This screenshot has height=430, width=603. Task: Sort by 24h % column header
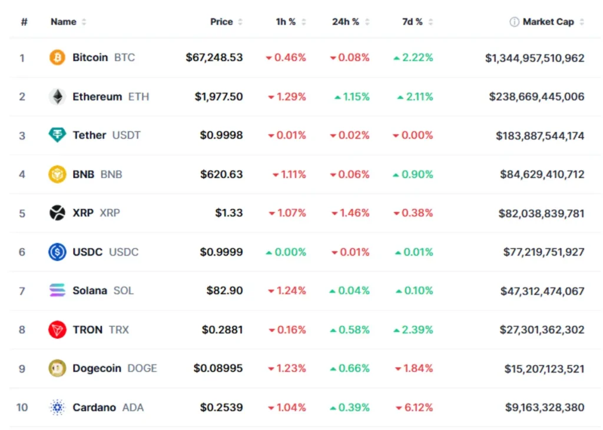346,22
